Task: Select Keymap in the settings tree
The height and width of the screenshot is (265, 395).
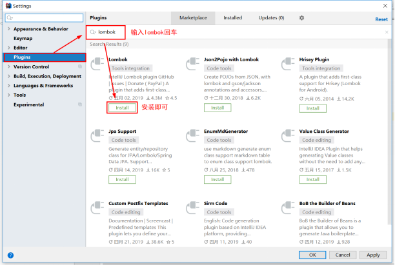Action: [23, 39]
